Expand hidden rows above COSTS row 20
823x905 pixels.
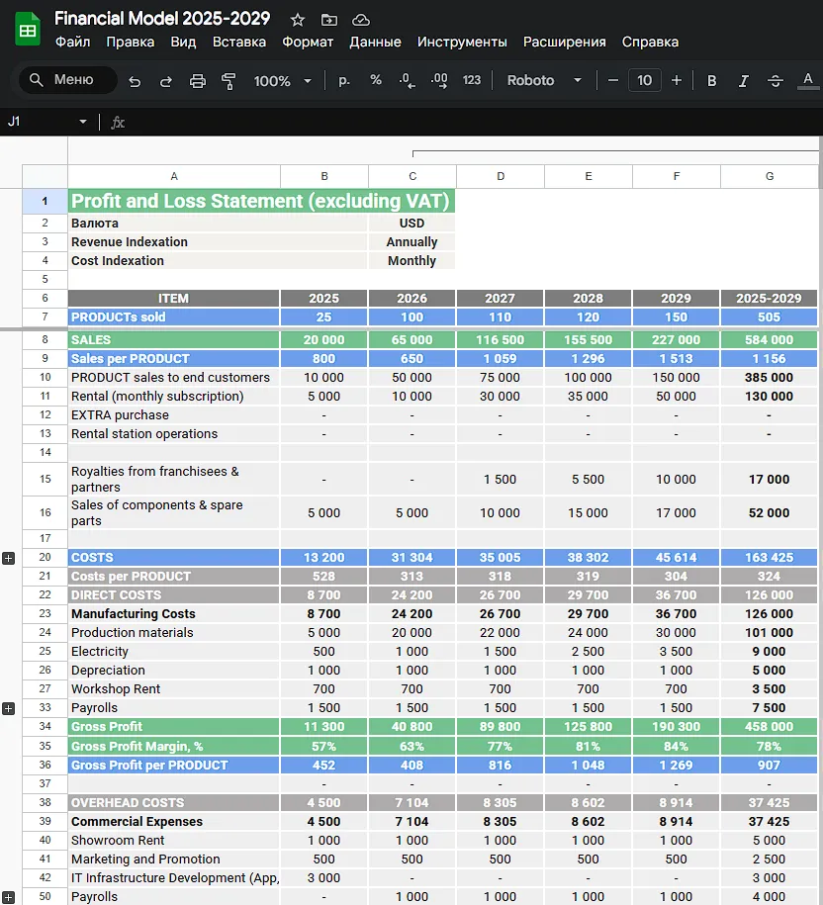[x=9, y=558]
